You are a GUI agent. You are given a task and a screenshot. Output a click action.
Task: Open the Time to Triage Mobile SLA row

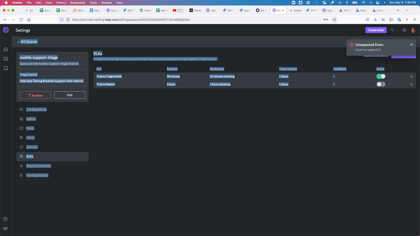click(254, 76)
